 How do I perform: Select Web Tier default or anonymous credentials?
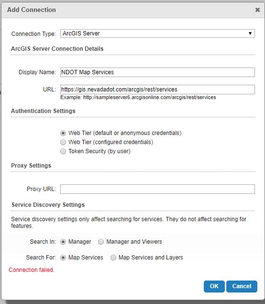tap(63, 133)
